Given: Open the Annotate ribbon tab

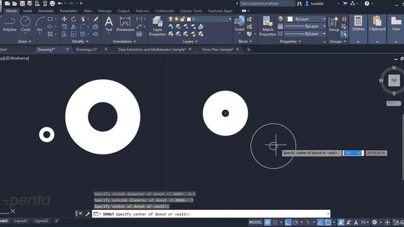Looking at the screenshot, I should click(46, 11).
